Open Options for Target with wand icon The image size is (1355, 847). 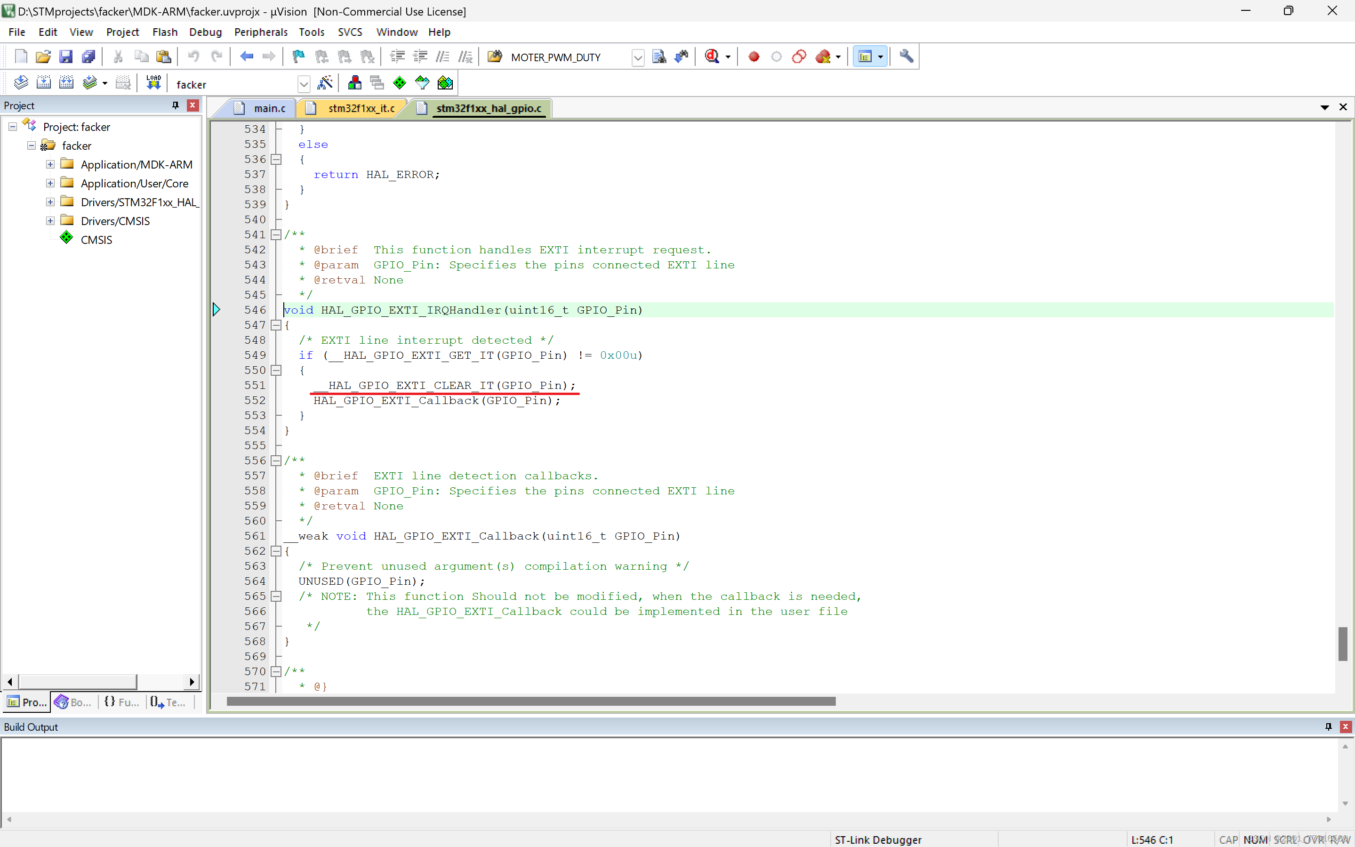(x=325, y=82)
